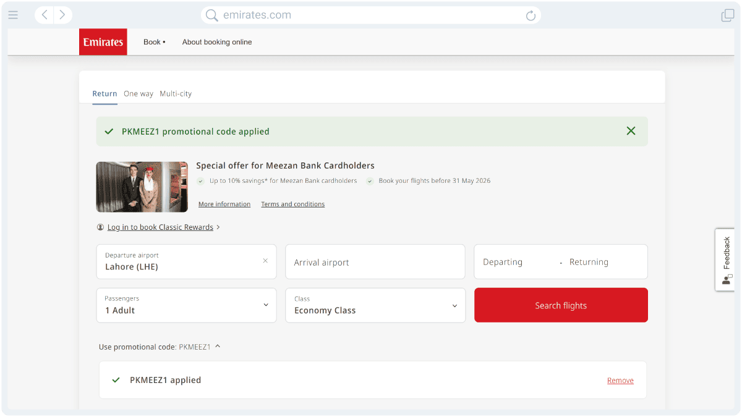The width and height of the screenshot is (742, 417).
Task: Reload the emirates.com page
Action: tap(531, 15)
